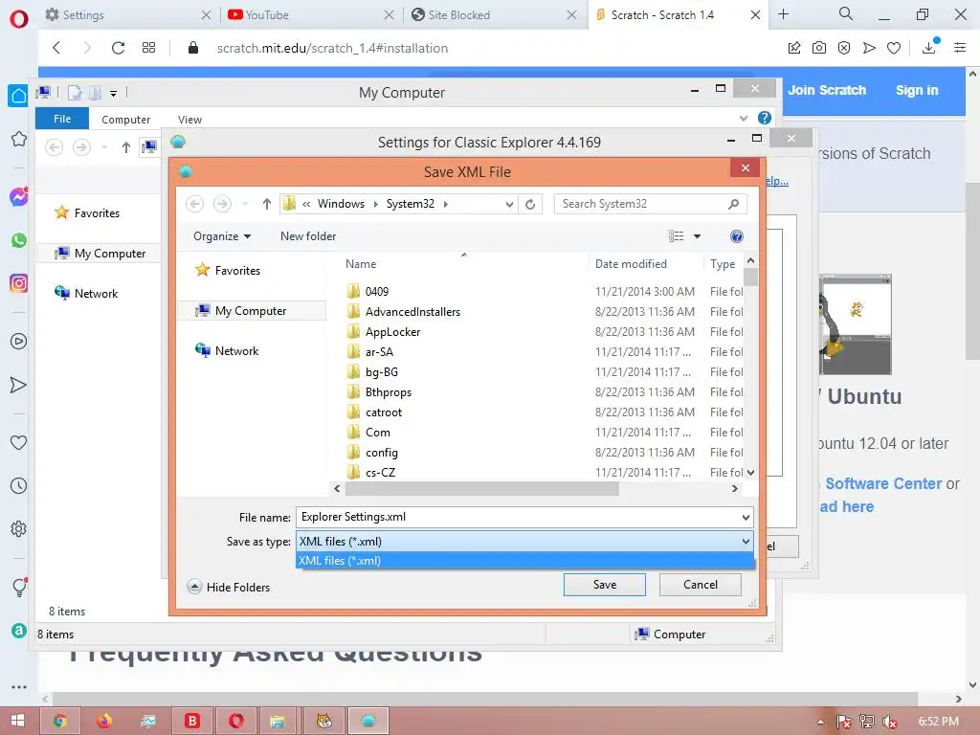The height and width of the screenshot is (735, 980).
Task: Click the tab grid start page icon
Action: click(148, 48)
